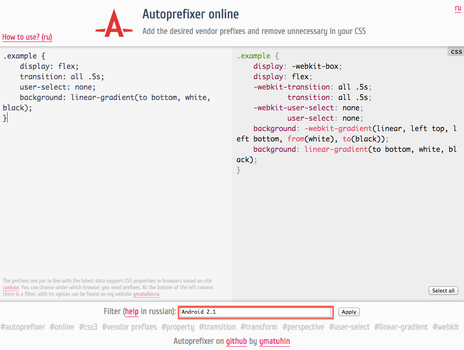Viewport: 464px width, 350px height.
Task: Click the output '-webkit-gradient' background line
Action: pos(346,133)
